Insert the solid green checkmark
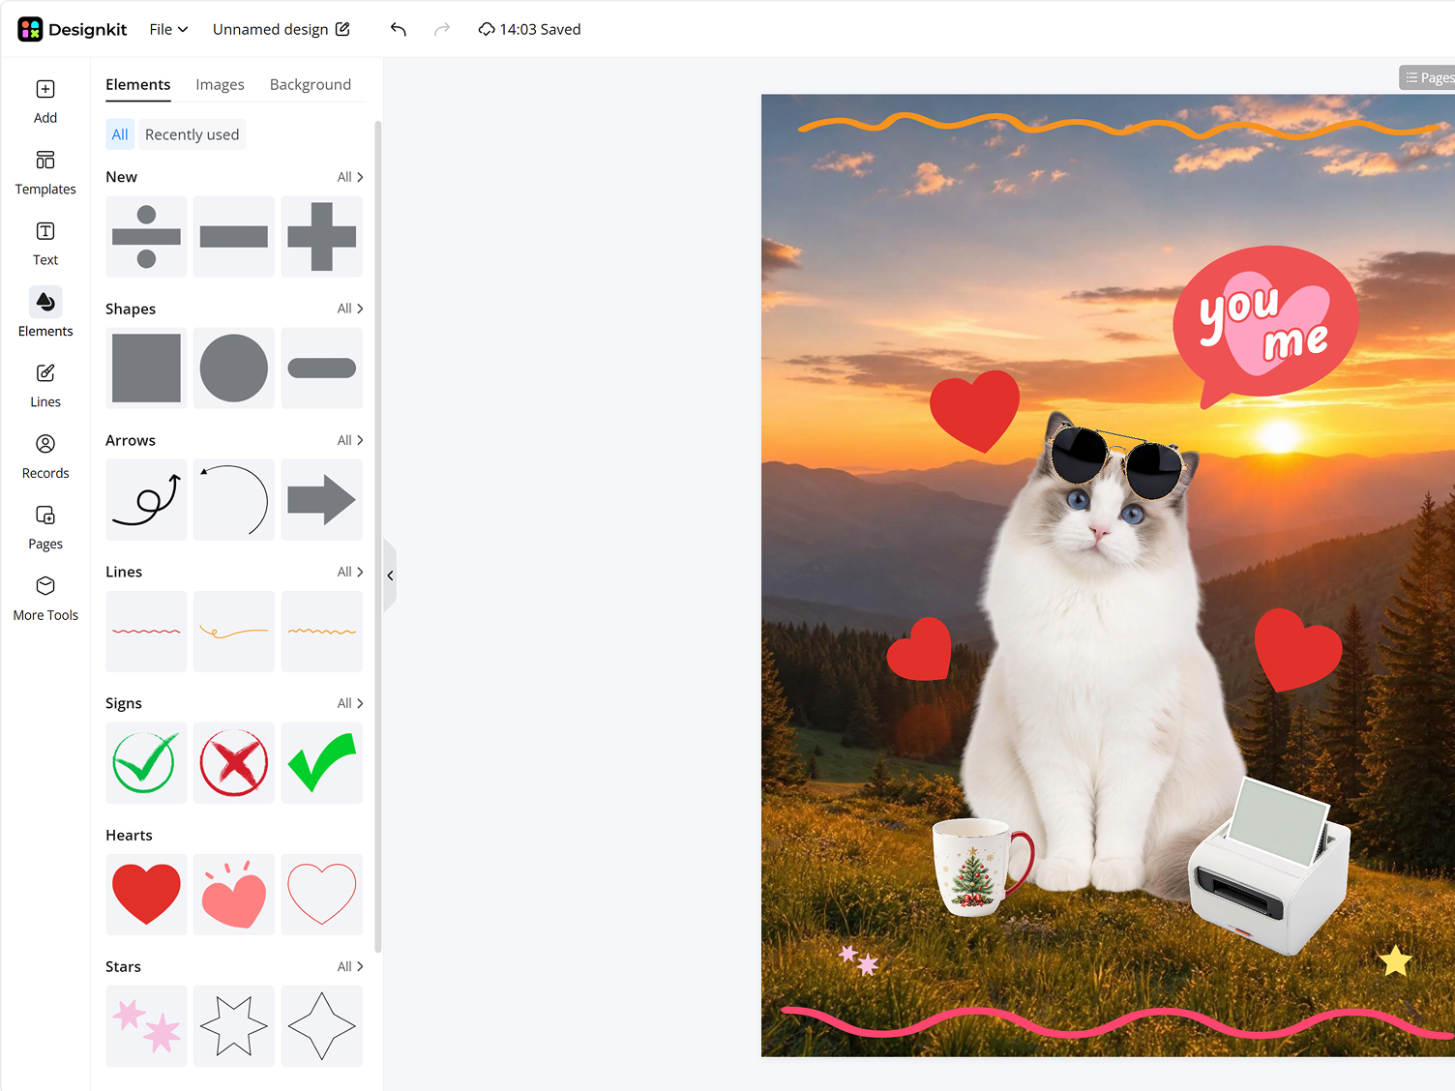 [322, 763]
